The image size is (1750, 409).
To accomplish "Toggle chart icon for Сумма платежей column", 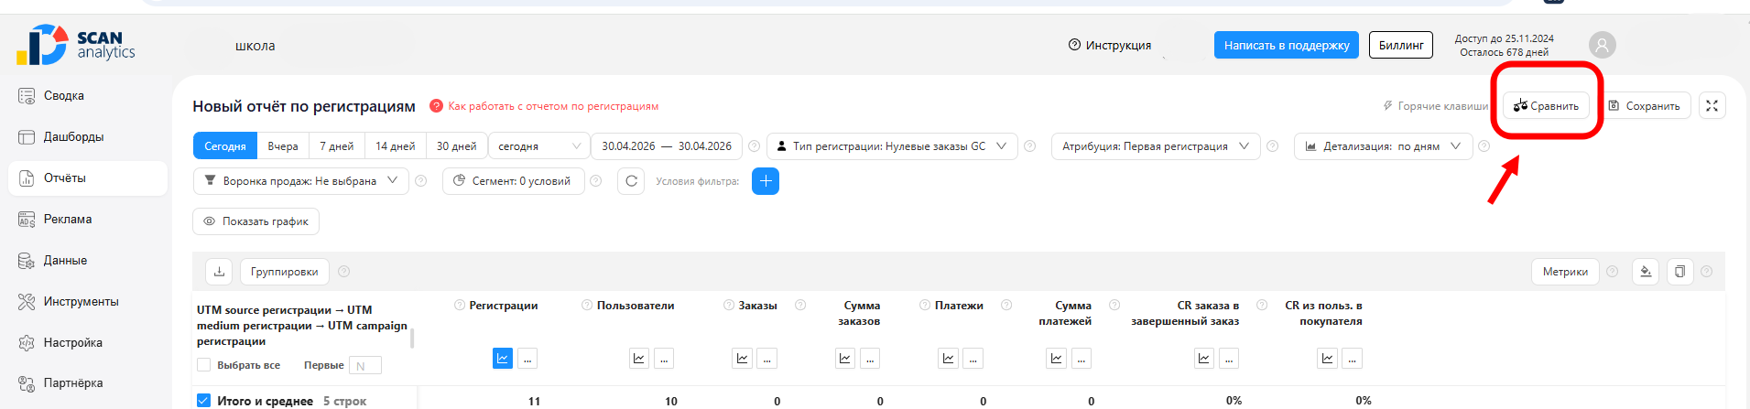I will coord(1057,359).
